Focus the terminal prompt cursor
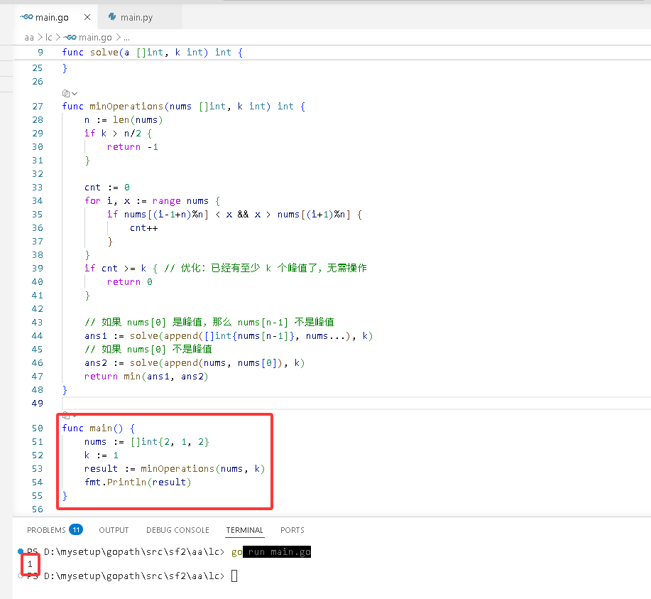This screenshot has height=599, width=651. (x=234, y=576)
